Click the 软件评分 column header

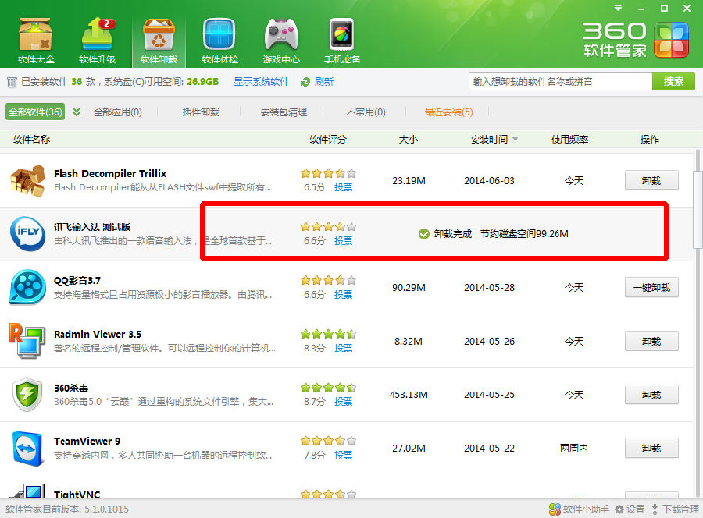(x=328, y=139)
